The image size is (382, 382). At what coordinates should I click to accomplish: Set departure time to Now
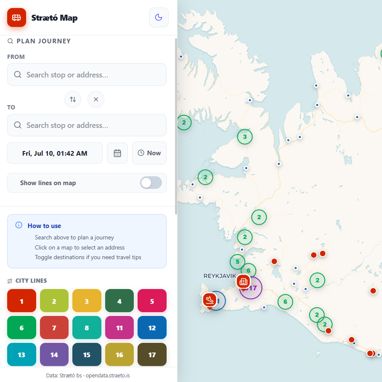click(x=149, y=153)
